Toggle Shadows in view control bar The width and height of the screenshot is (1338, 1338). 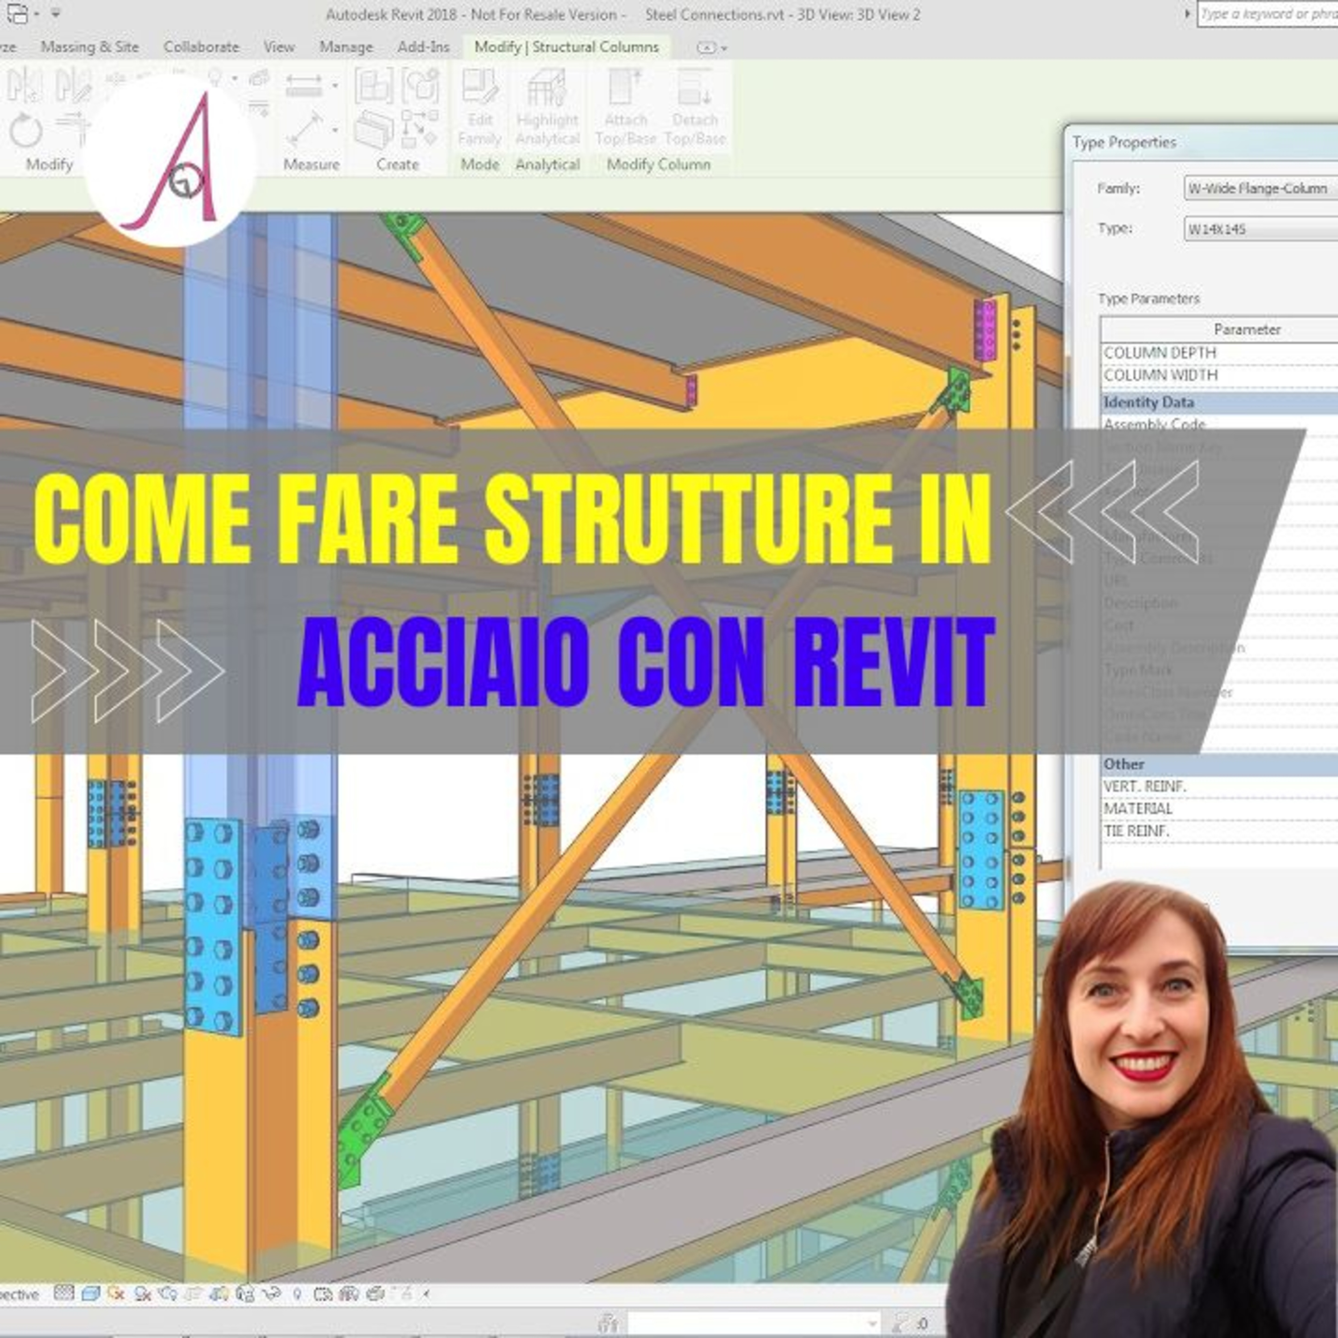(x=143, y=1294)
